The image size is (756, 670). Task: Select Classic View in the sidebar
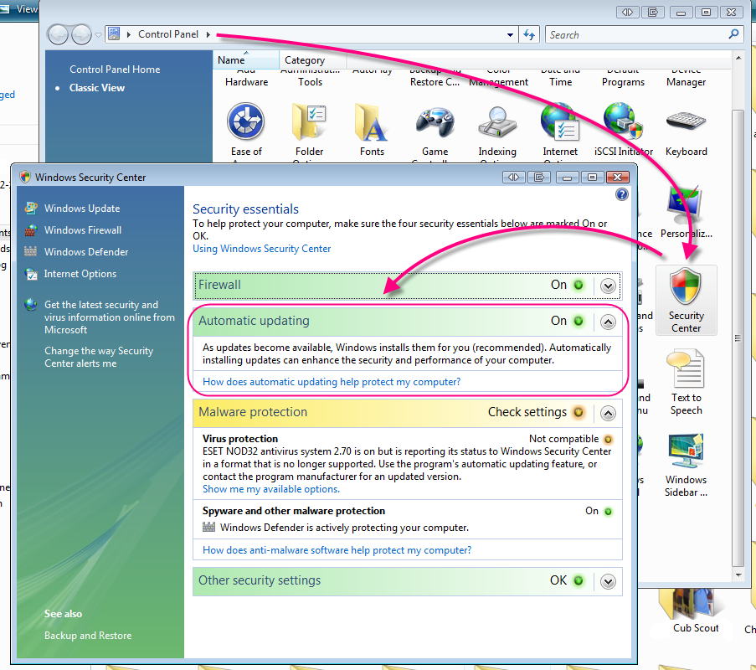pyautogui.click(x=96, y=87)
